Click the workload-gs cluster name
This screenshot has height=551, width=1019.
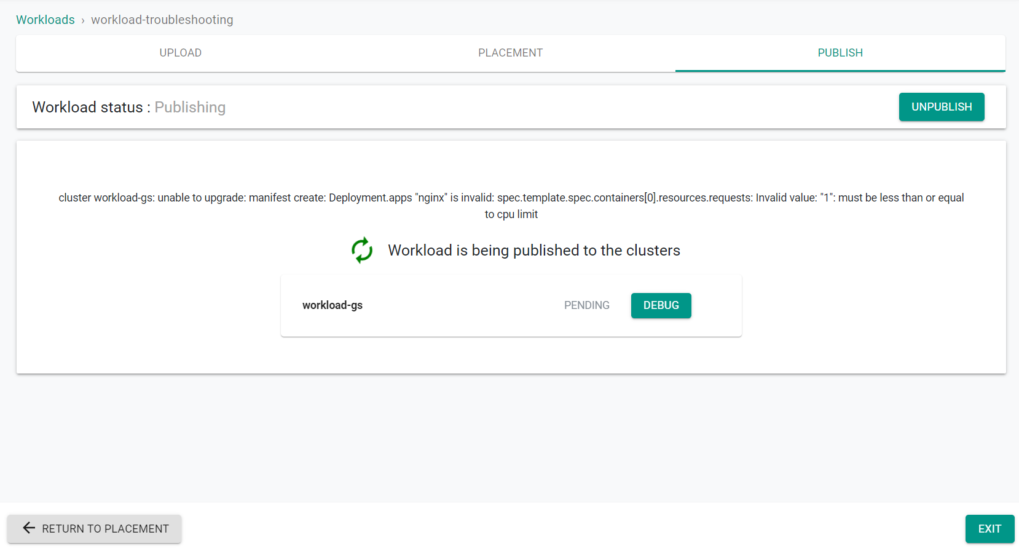pyautogui.click(x=332, y=305)
